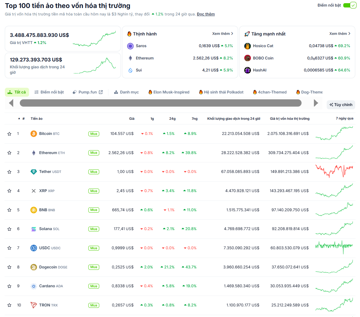Click the rocket icon beside Tăng mạnh nhất
The width and height of the screenshot is (360, 317).
click(247, 34)
